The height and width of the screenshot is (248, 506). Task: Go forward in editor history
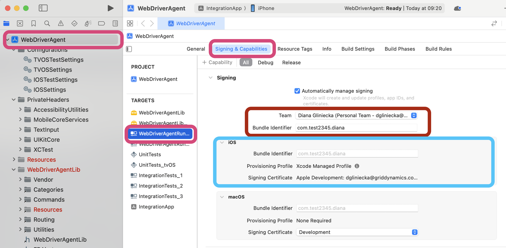point(152,23)
